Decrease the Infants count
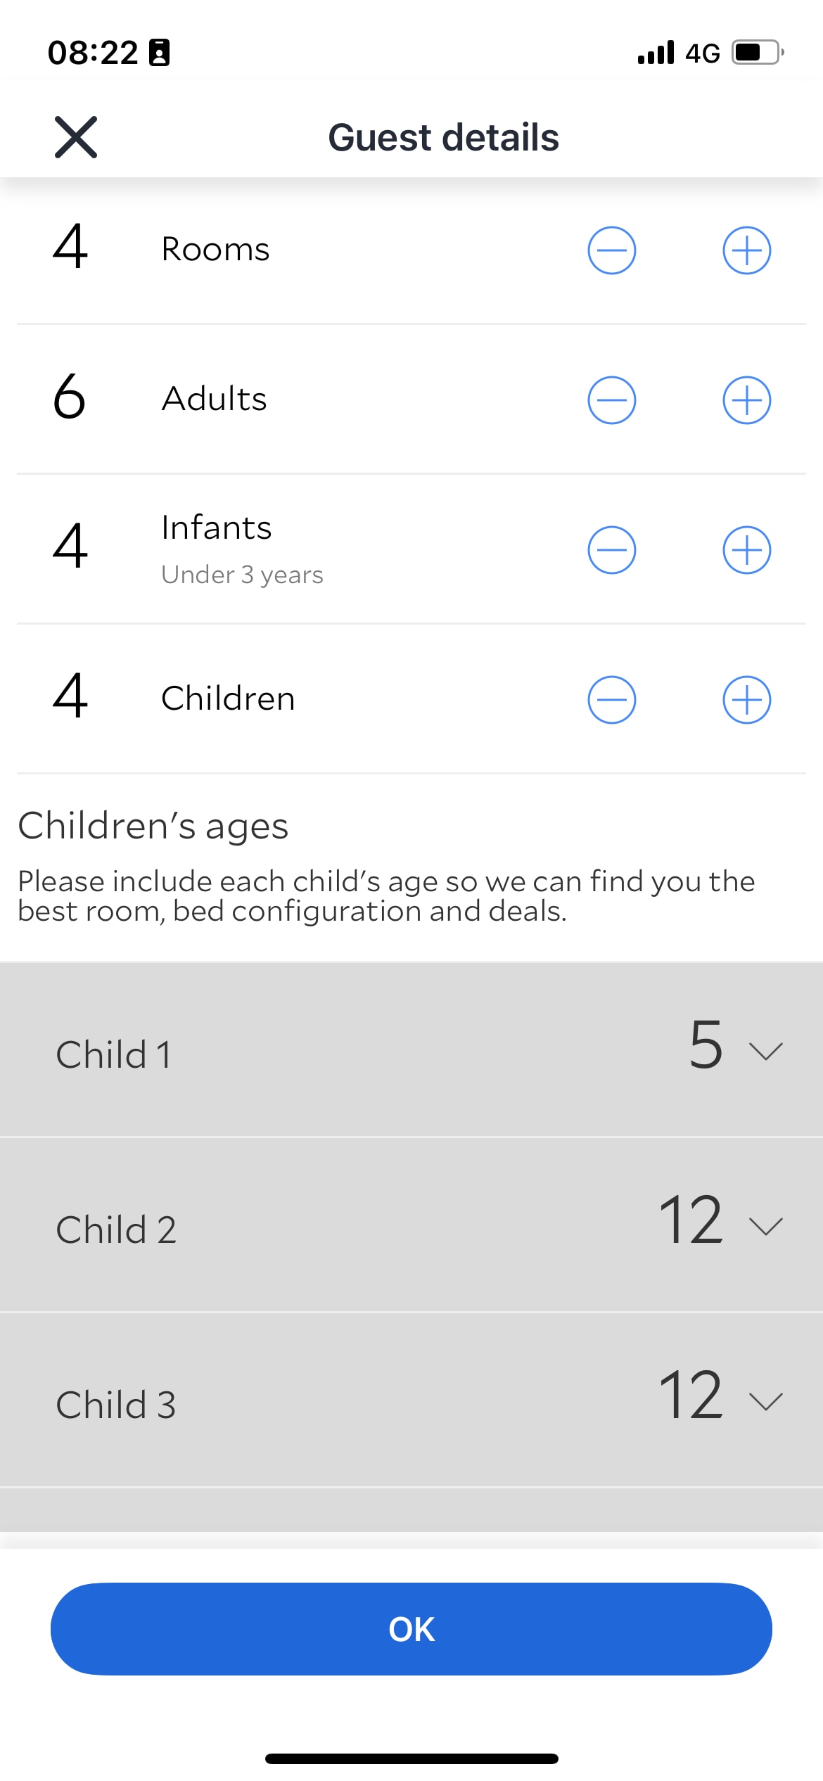Viewport: 823px width, 1781px height. 611,549
